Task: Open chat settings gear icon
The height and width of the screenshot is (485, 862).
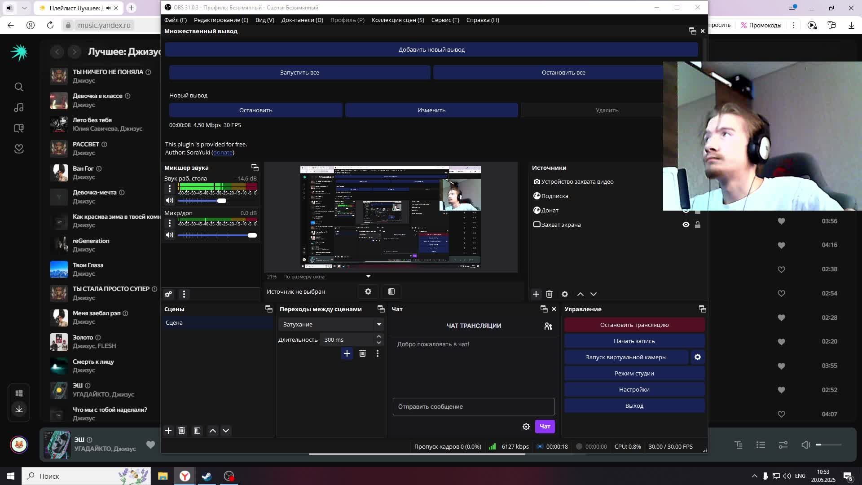Action: 526,427
